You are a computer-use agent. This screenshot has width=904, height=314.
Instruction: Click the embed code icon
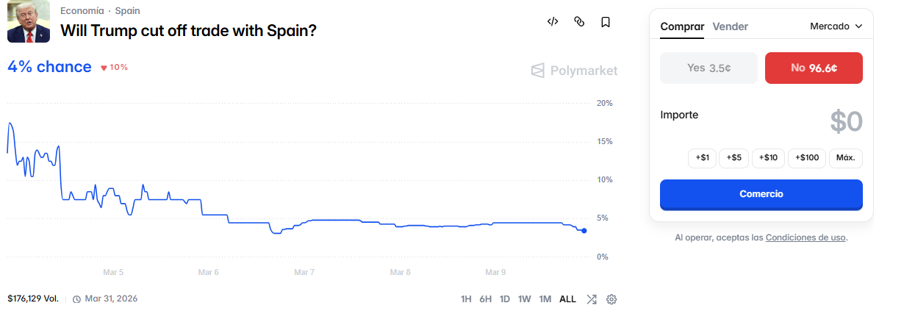pos(553,22)
